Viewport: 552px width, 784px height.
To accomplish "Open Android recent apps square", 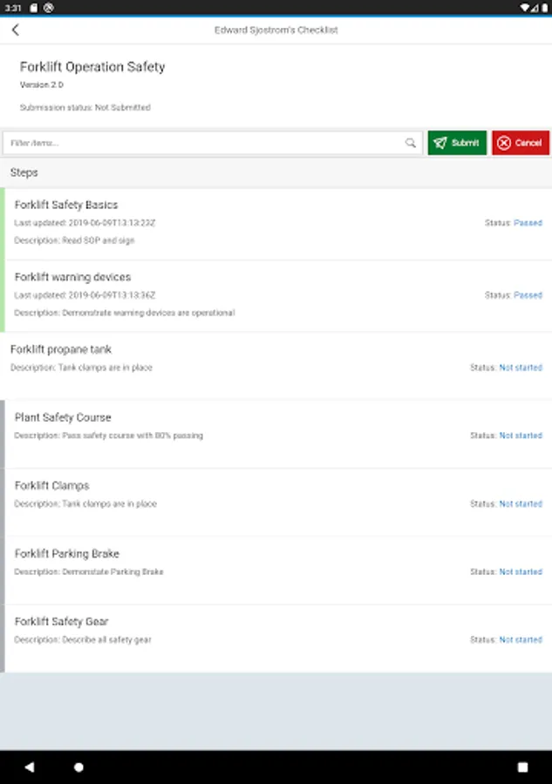I will tap(522, 767).
